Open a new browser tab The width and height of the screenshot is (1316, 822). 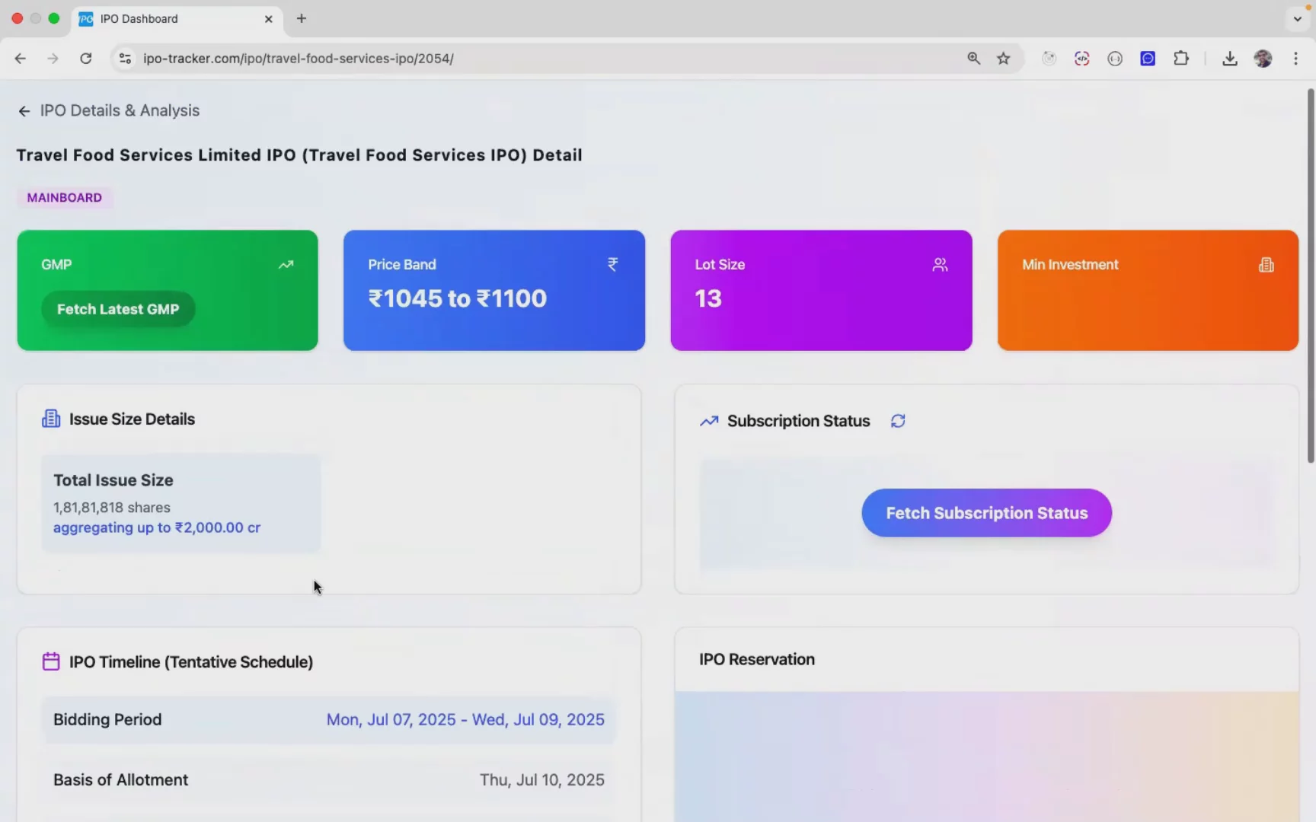click(x=302, y=19)
